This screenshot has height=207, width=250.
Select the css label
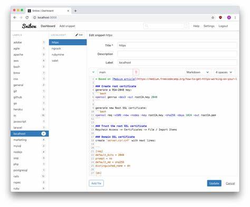coord(30,79)
